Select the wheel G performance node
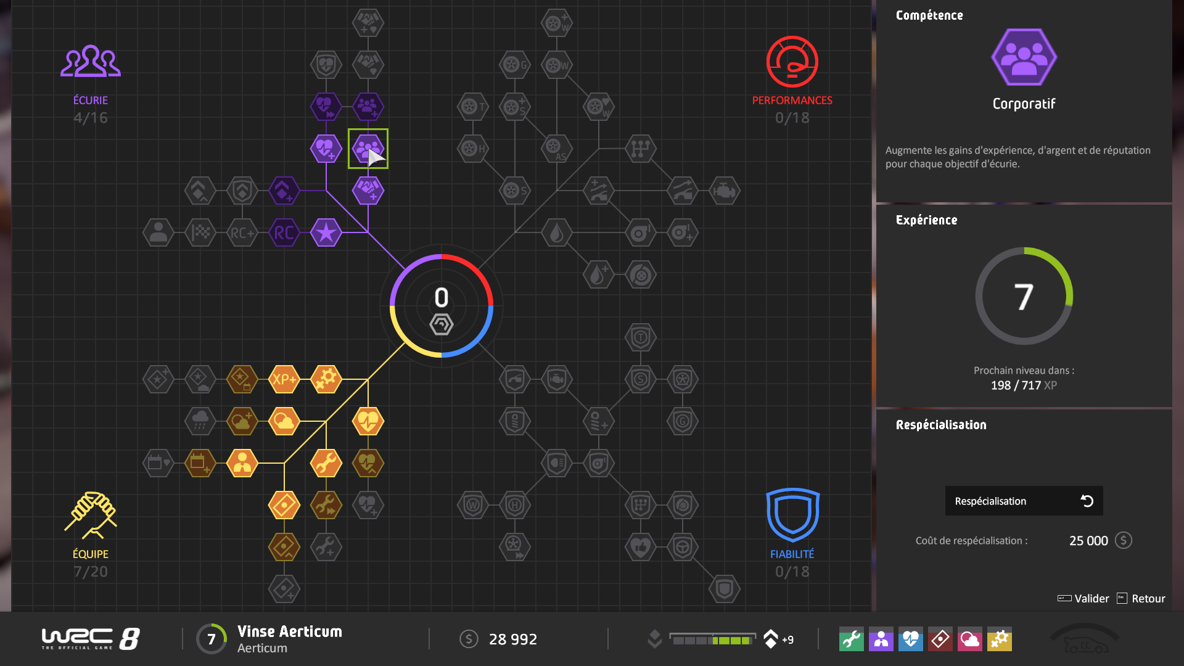Image resolution: width=1184 pixels, height=666 pixels. pyautogui.click(x=515, y=65)
